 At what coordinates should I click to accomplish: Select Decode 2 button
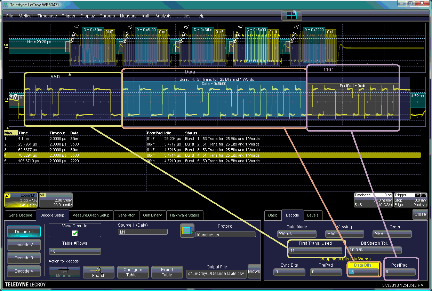[x=24, y=245]
